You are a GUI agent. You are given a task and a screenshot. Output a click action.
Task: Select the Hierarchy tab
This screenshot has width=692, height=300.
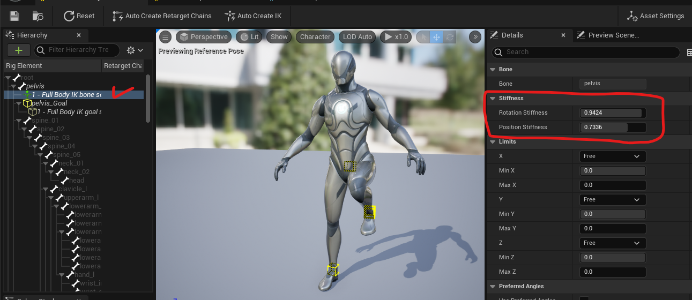click(x=32, y=35)
